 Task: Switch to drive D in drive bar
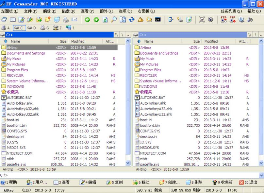[31, 28]
